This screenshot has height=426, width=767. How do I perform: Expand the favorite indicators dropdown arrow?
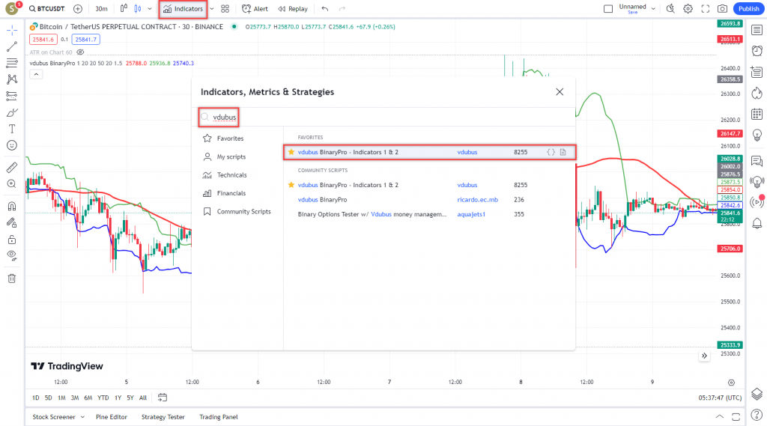[212, 9]
